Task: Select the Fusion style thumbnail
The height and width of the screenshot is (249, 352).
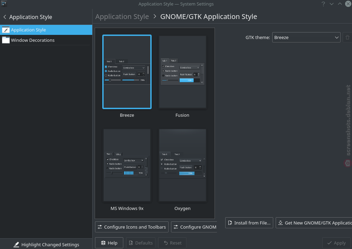Action: click(182, 72)
